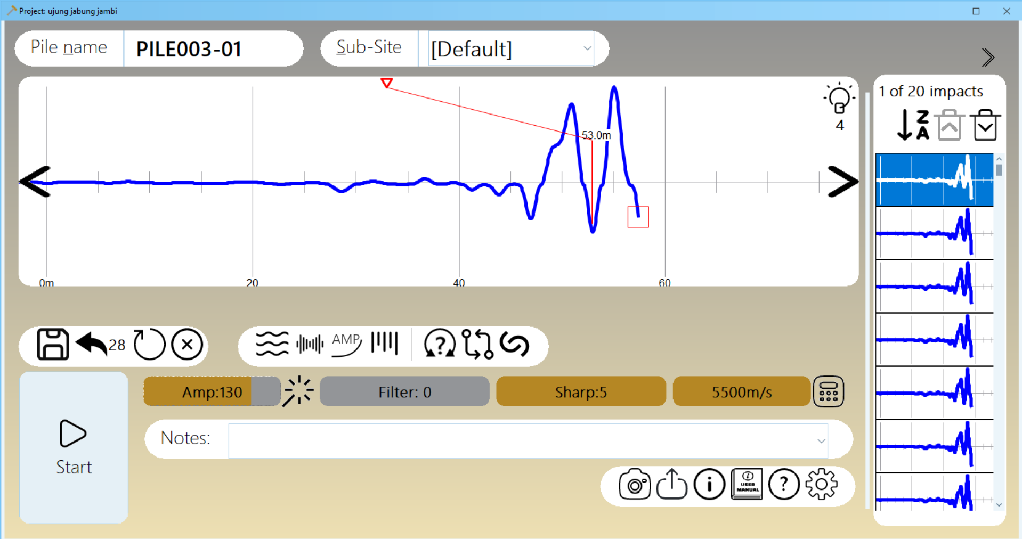Screen dimensions: 1022x539
Task: Click the wavy lines filter icon
Action: tap(272, 344)
